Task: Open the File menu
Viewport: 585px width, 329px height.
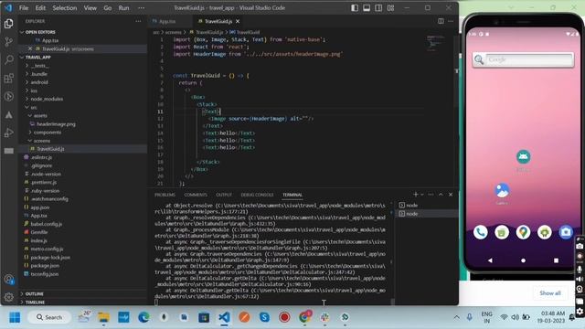Action: (x=24, y=8)
